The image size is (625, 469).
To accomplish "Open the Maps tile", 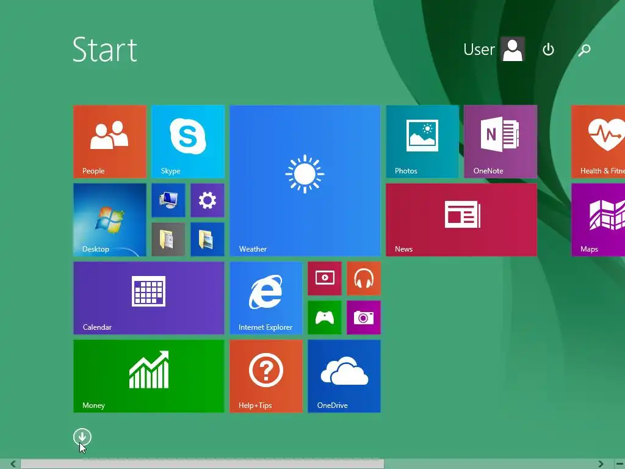I will coord(598,220).
